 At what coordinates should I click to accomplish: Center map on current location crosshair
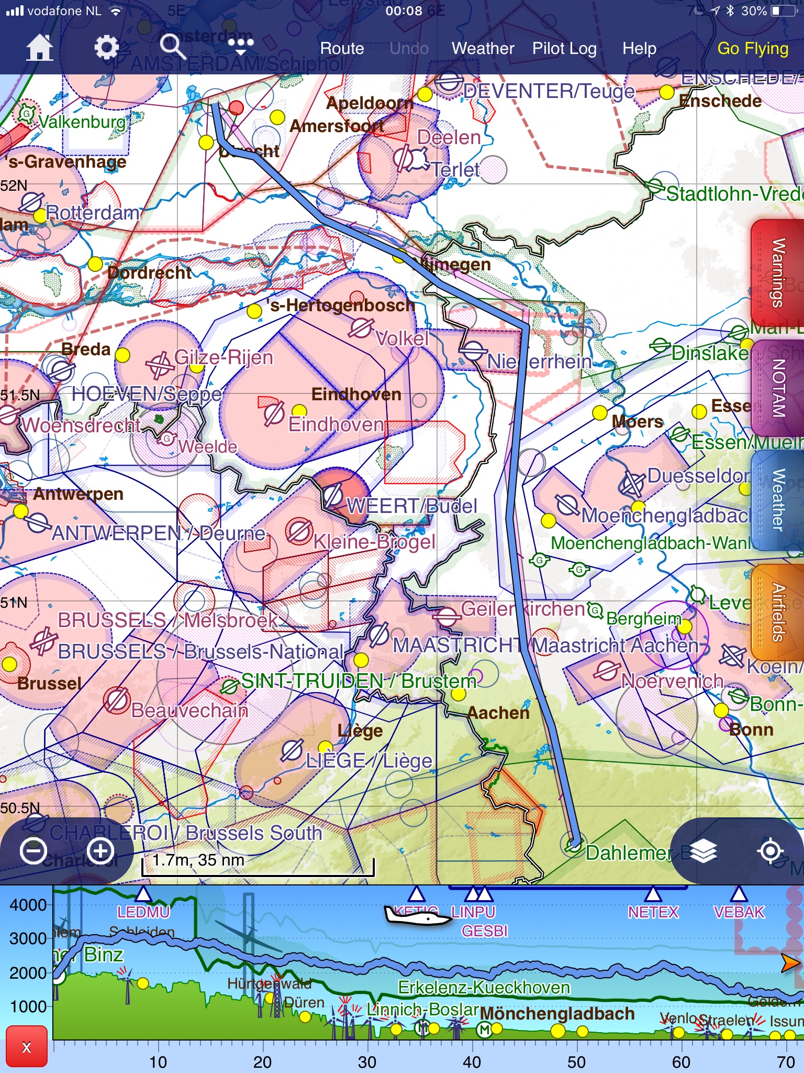tap(770, 851)
